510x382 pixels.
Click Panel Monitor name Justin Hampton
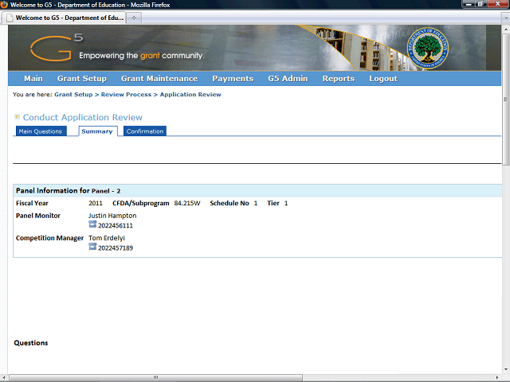pos(112,216)
